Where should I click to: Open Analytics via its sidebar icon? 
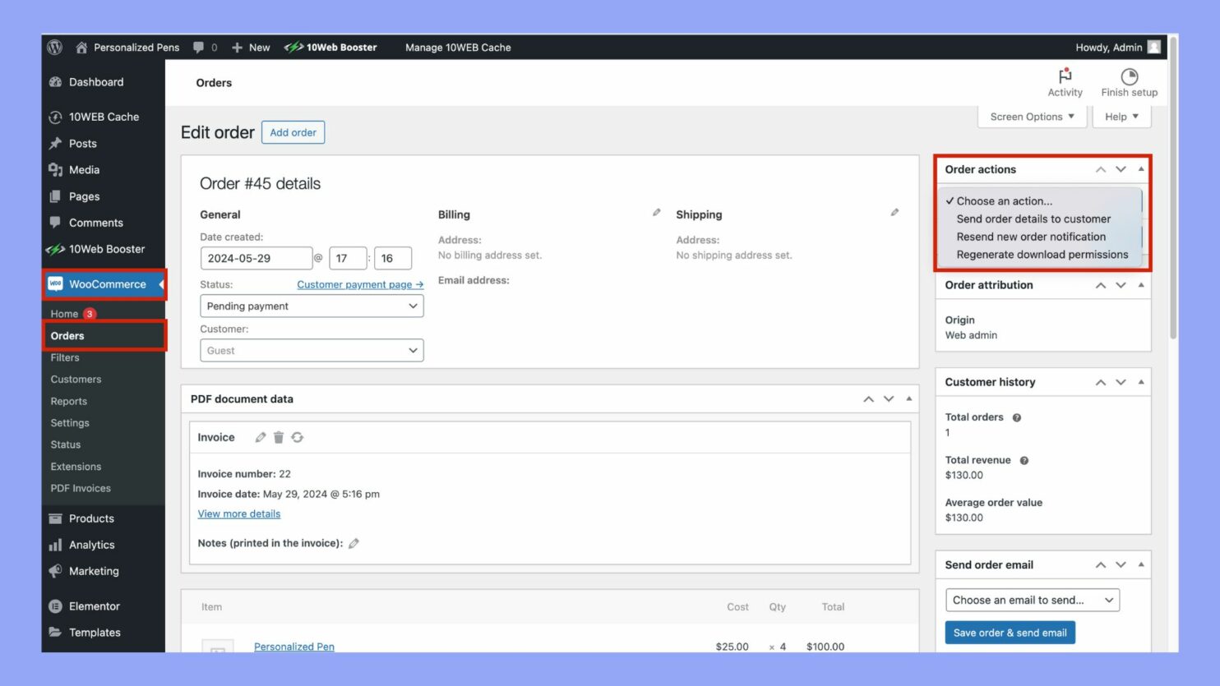point(54,545)
